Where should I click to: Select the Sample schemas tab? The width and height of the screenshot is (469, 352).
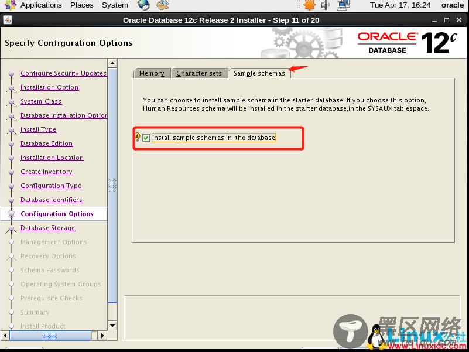tap(259, 73)
